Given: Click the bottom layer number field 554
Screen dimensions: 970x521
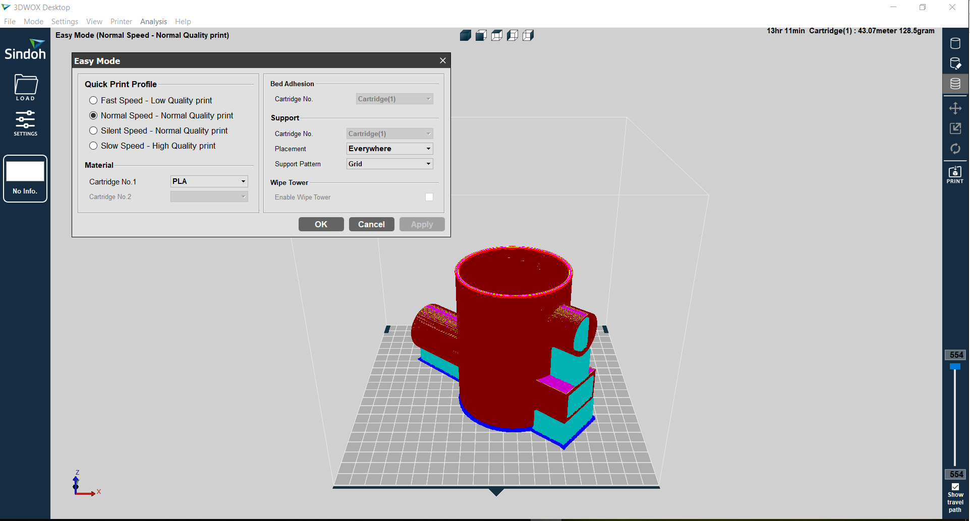Looking at the screenshot, I should 955,474.
